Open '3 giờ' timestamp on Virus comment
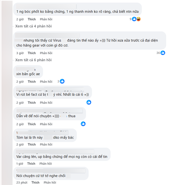The width and height of the screenshot is (177, 185). click(20, 53)
